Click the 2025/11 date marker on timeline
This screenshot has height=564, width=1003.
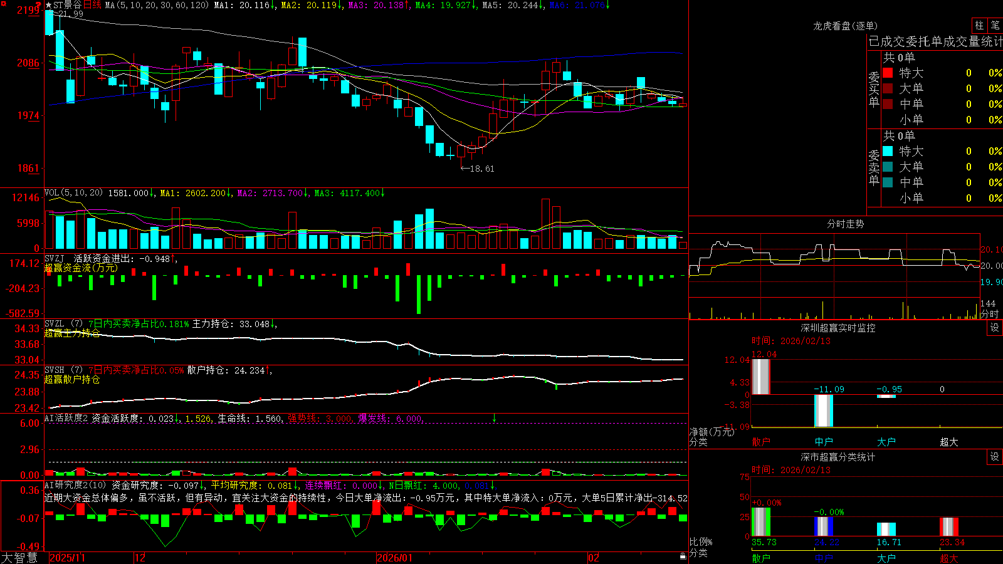click(67, 558)
